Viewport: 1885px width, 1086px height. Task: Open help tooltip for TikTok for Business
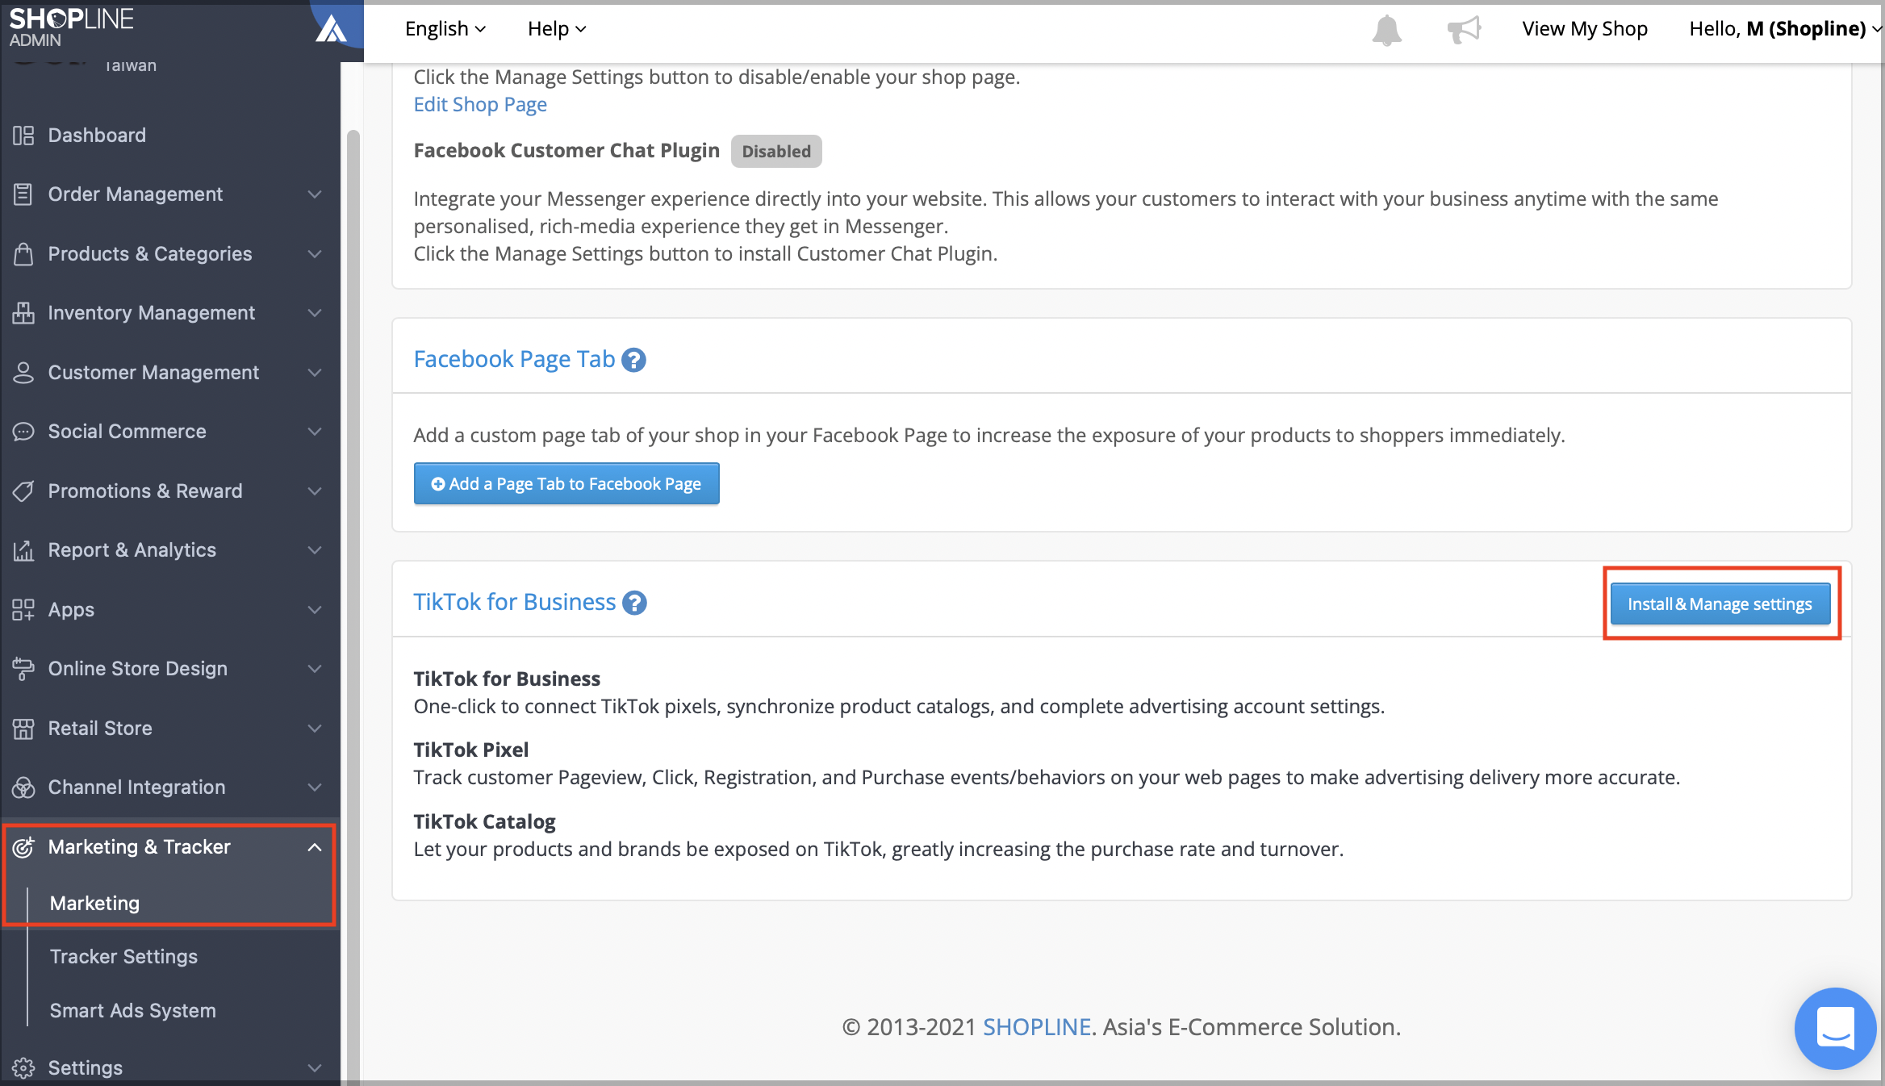(635, 603)
